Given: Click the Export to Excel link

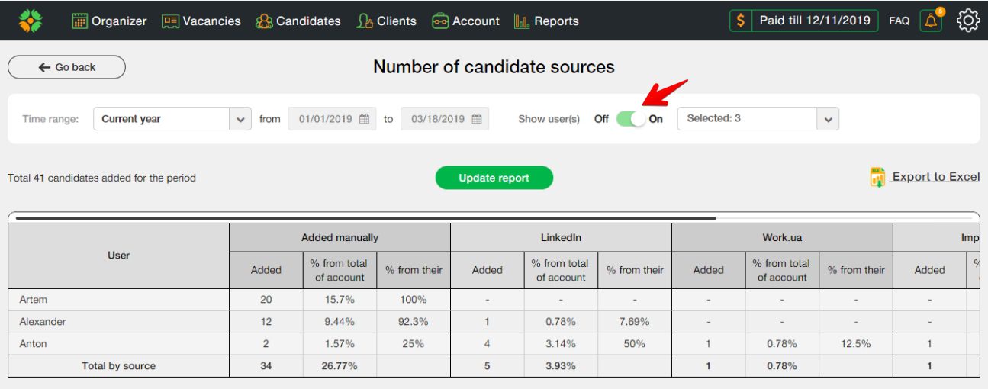Looking at the screenshot, I should tap(935, 177).
